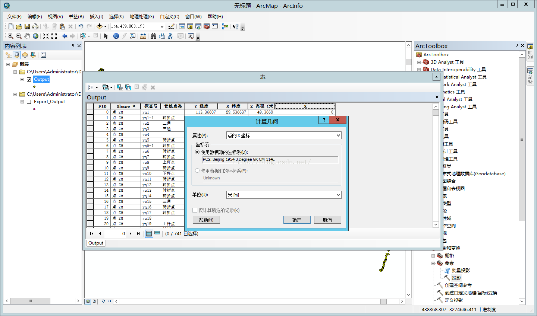Image resolution: width=537 pixels, height=316 pixels.
Task: Click the Add Data icon
Action: (99, 26)
